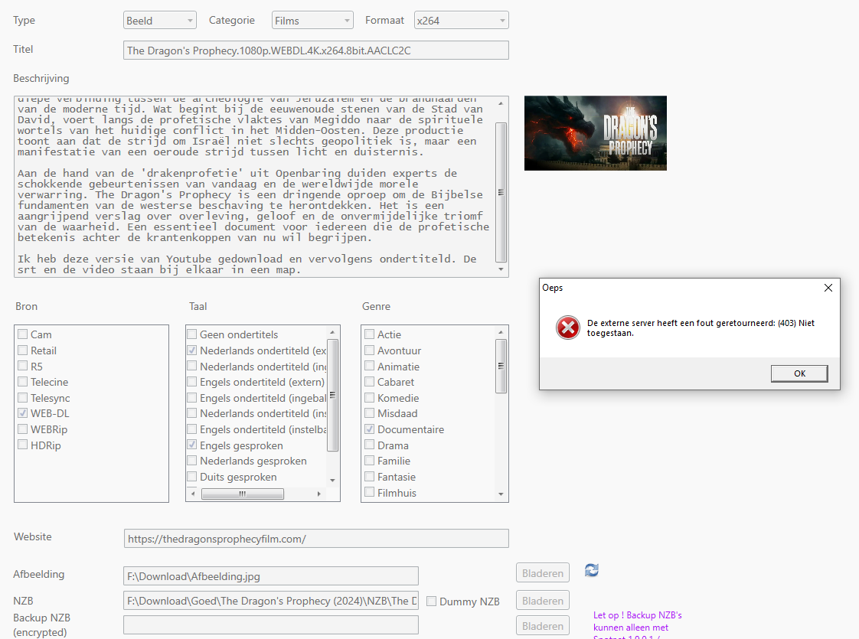Check the Drama genre checkbox
Screen dimensions: 859x639
(369, 445)
